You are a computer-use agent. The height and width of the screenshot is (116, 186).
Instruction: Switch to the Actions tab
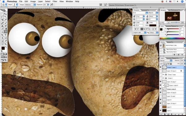169,42
